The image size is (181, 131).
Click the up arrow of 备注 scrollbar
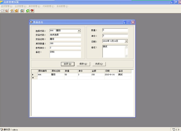[x=126, y=47]
